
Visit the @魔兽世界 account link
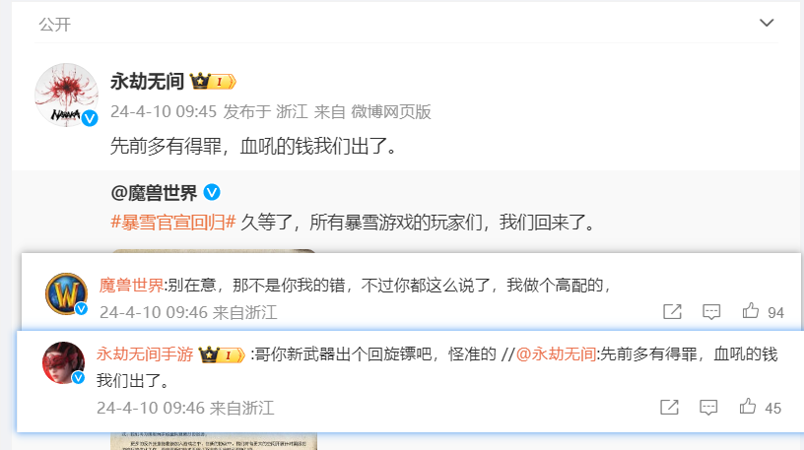pos(154,193)
